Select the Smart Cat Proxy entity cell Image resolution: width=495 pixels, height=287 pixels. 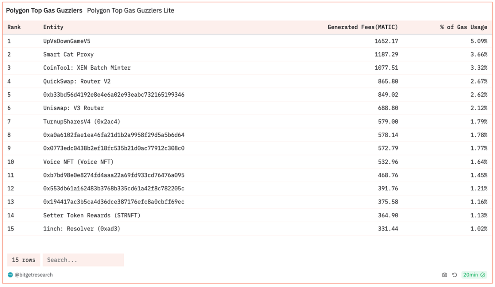click(x=68, y=55)
